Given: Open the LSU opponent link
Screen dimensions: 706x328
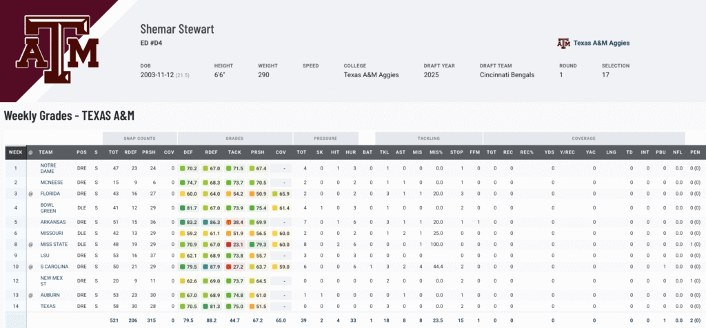Looking at the screenshot, I should pyautogui.click(x=44, y=255).
